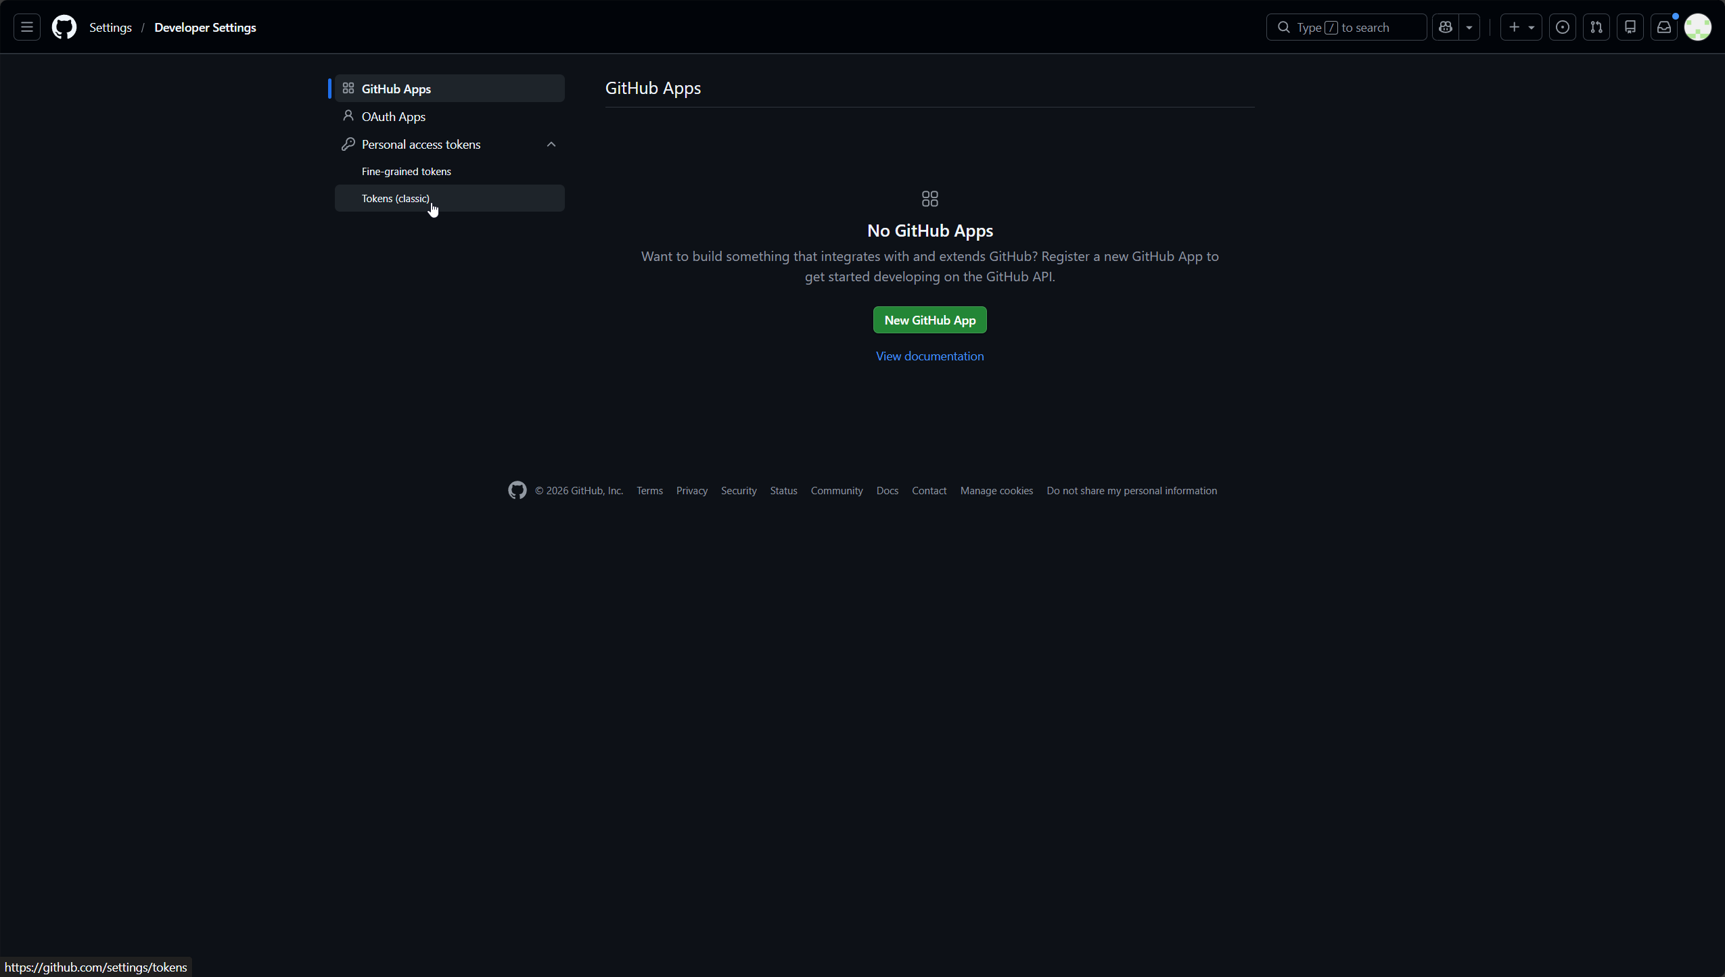Open the Issues icon in header
The image size is (1725, 977).
[1562, 27]
